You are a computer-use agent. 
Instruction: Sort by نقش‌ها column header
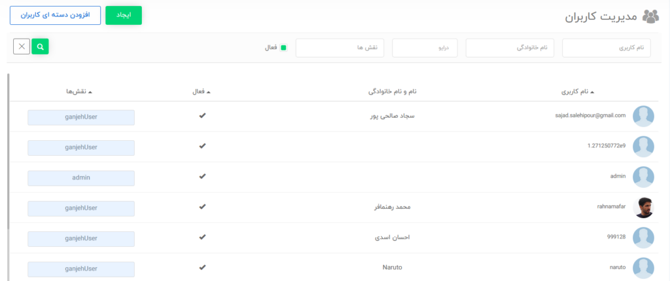pos(79,92)
